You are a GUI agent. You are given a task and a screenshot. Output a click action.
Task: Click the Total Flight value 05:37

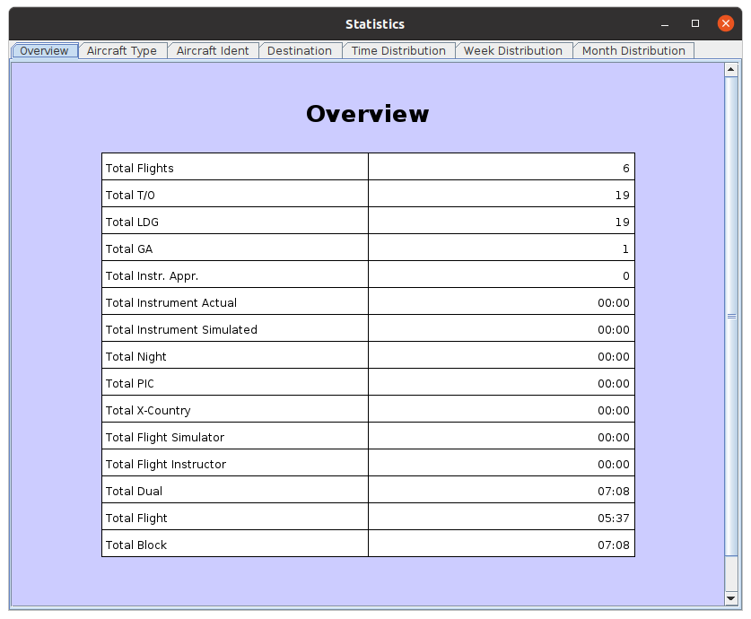tap(613, 518)
